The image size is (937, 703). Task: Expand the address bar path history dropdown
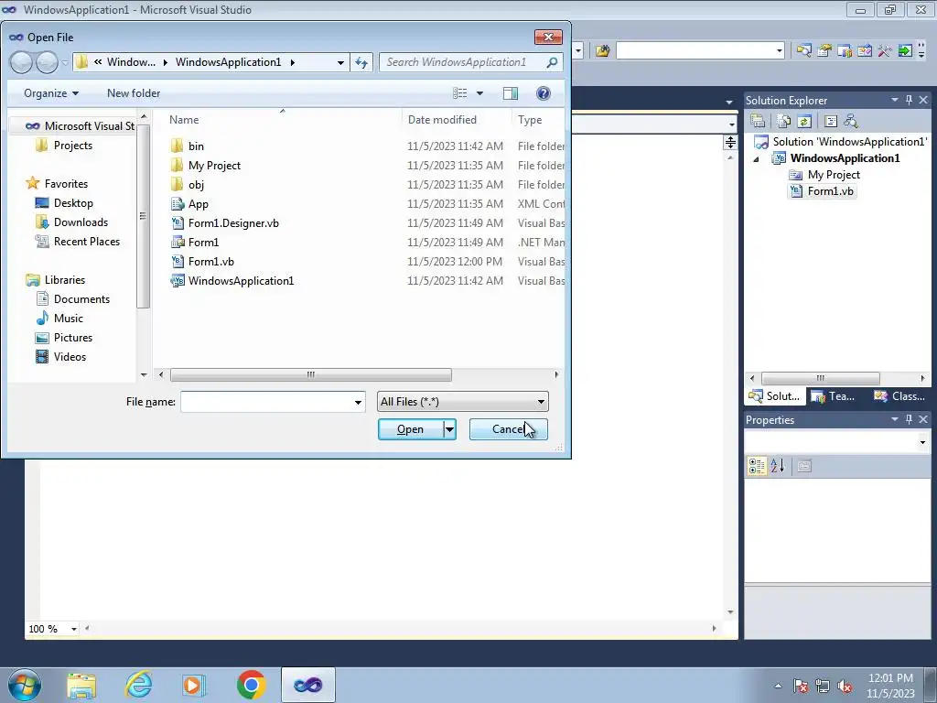coord(340,62)
